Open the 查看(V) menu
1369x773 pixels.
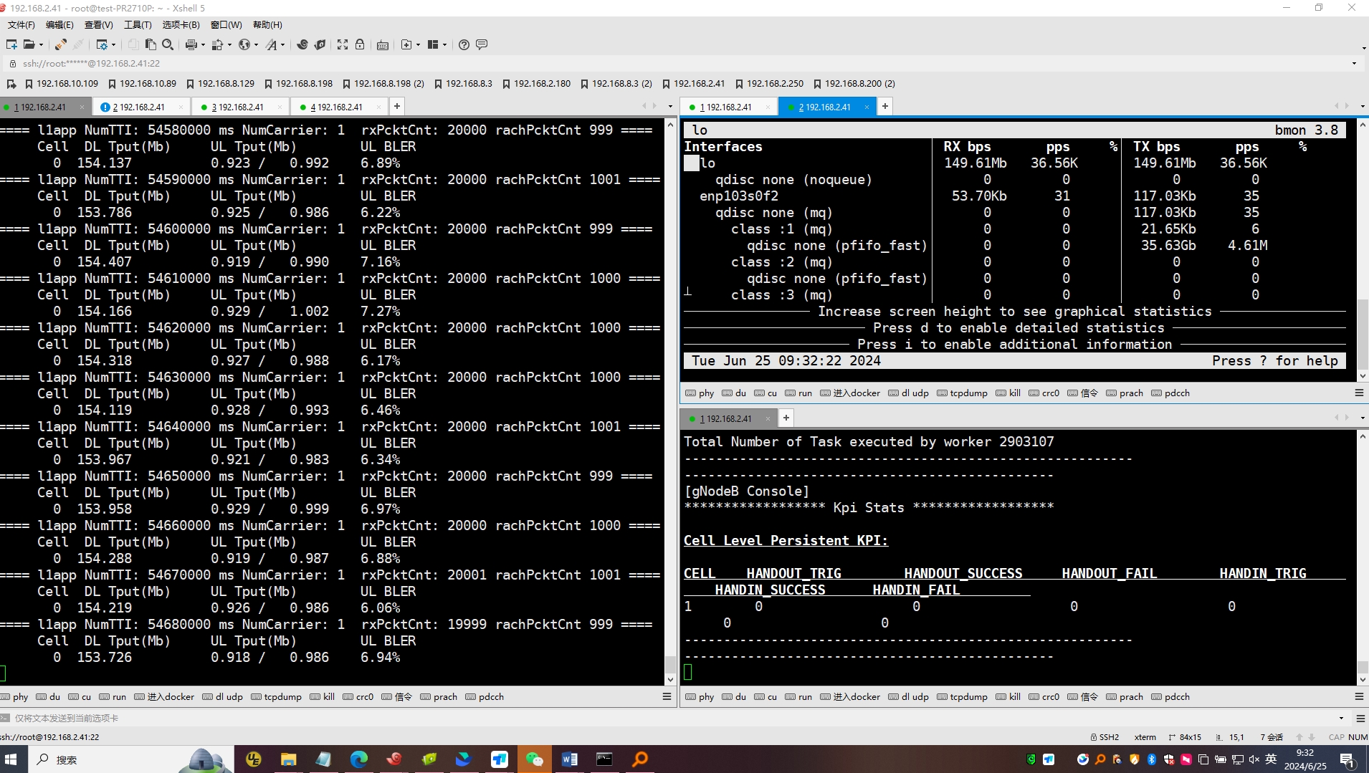pos(99,24)
